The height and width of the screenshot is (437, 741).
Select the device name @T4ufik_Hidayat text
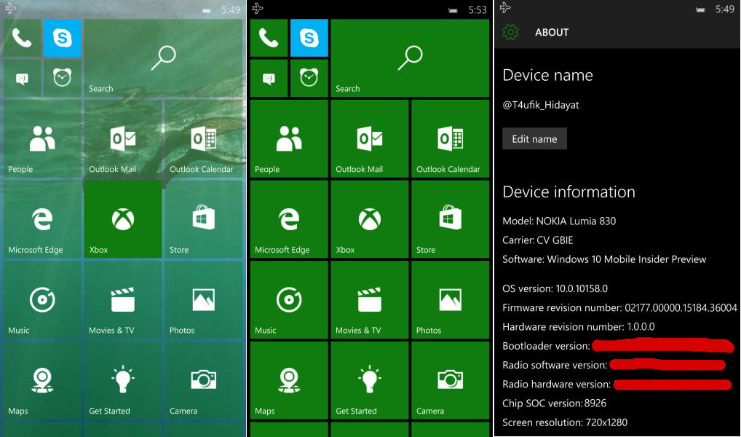[x=541, y=105]
